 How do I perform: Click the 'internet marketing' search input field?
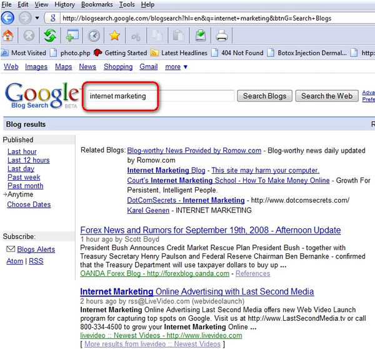(159, 96)
